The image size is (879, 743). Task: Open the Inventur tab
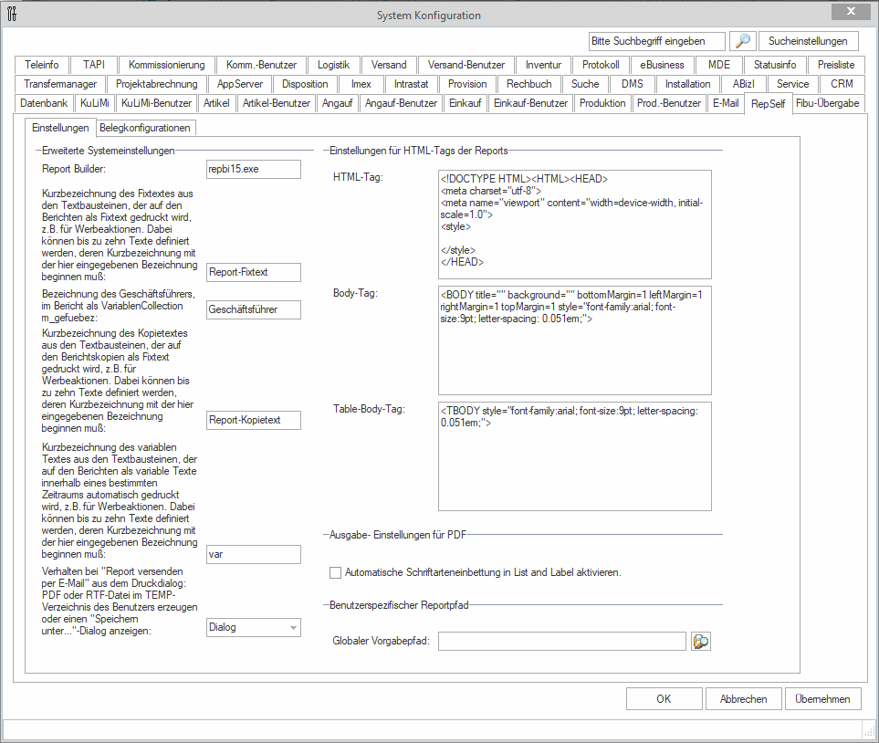pos(543,65)
